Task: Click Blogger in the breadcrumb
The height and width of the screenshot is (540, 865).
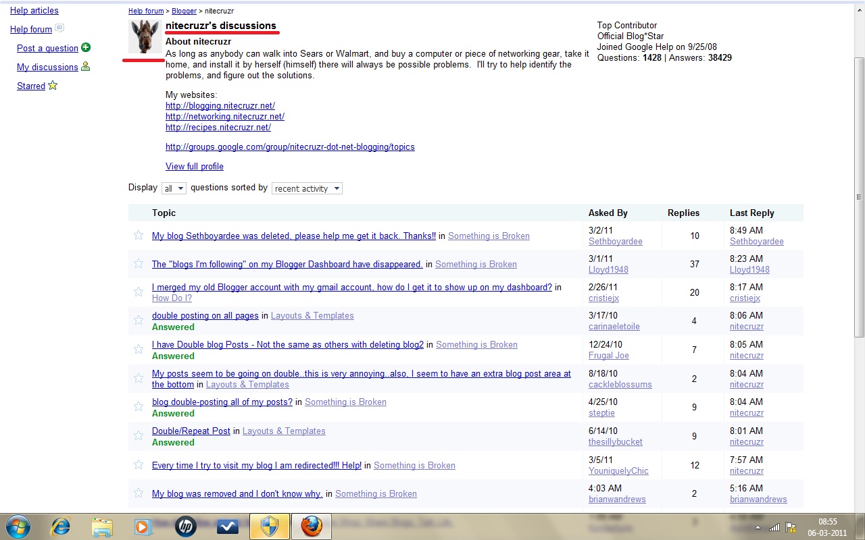Action: [184, 11]
